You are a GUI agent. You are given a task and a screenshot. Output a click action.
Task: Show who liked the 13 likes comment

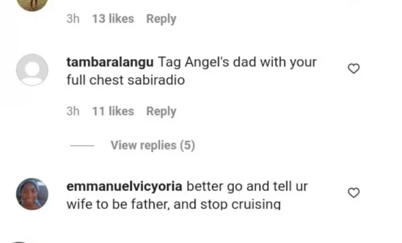113,19
